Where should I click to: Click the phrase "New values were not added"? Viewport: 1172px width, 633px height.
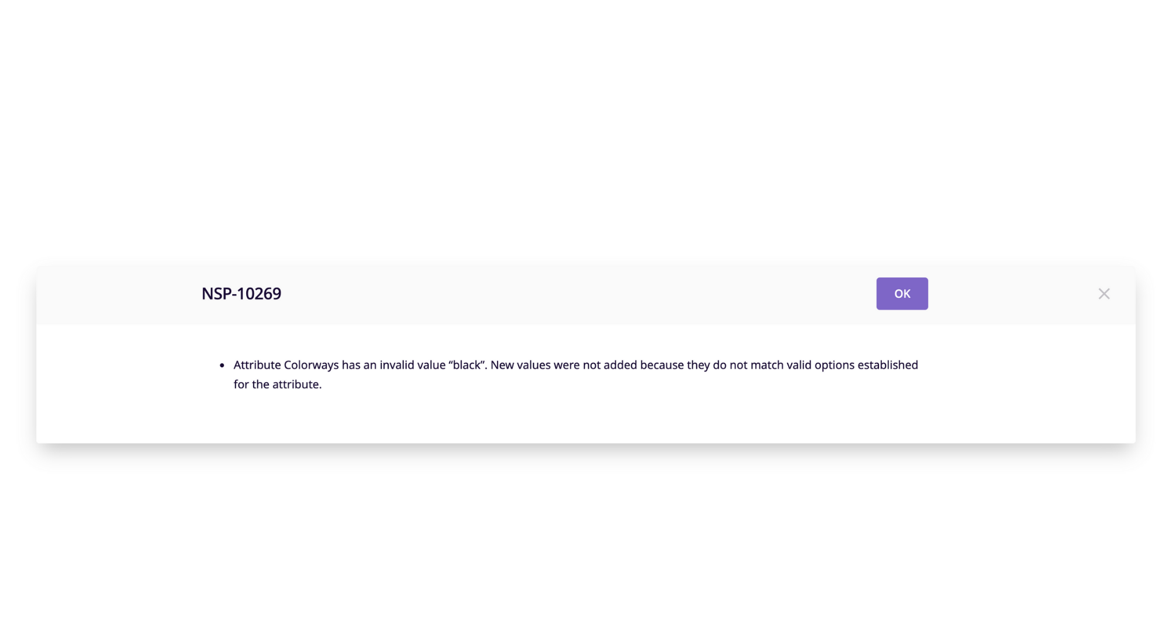point(564,365)
